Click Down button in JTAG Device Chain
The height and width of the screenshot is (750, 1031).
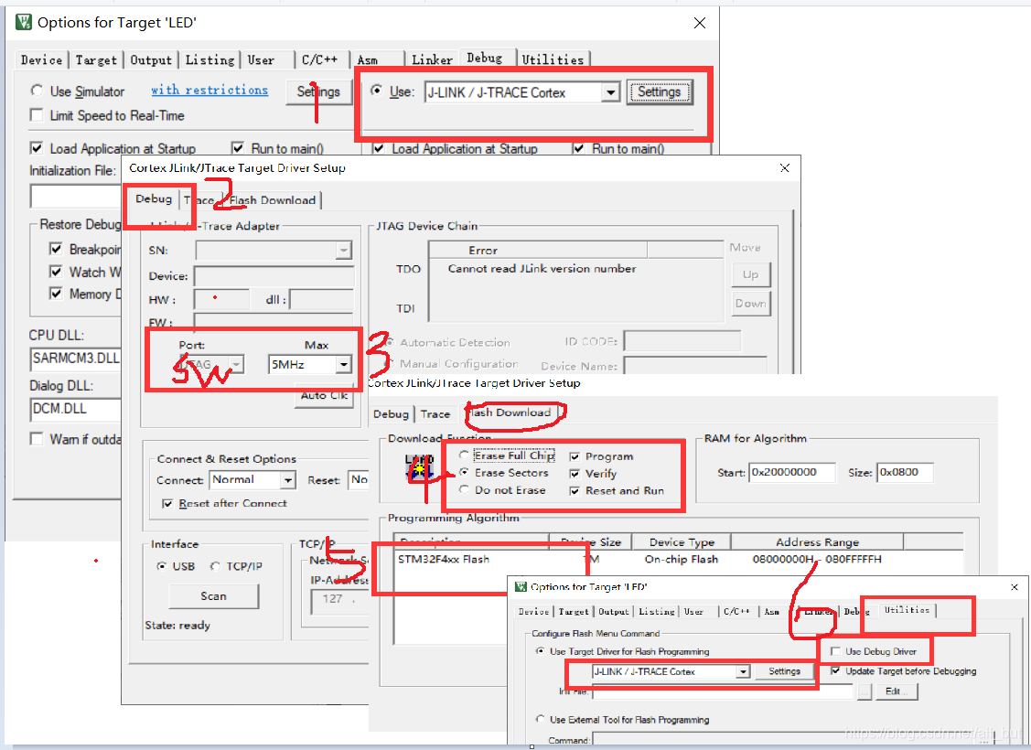[750, 304]
